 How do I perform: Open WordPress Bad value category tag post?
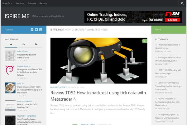tap(29, 122)
